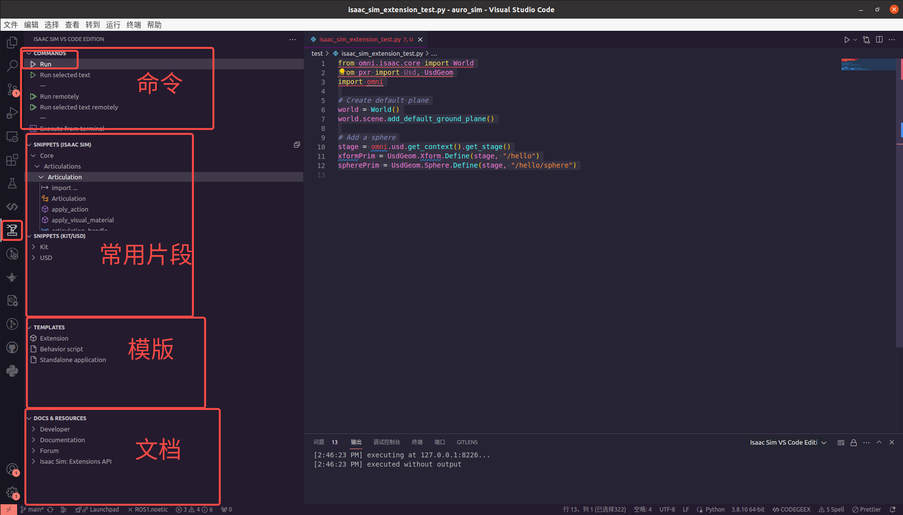Synchronize changes in status bar
Viewport: 903px width, 515px height.
click(x=50, y=510)
